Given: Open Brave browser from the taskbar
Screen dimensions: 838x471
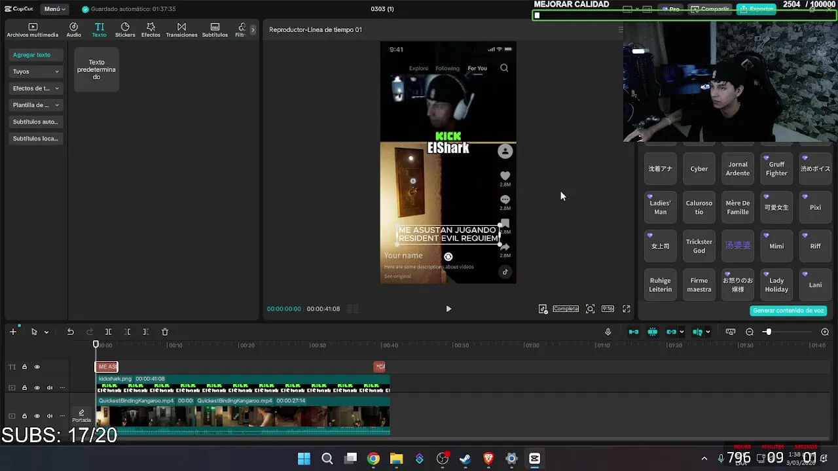Looking at the screenshot, I should pyautogui.click(x=488, y=459).
